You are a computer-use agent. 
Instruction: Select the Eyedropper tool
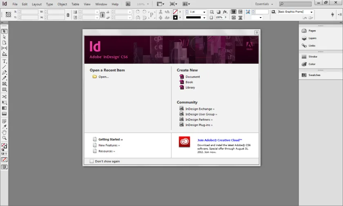point(4,127)
